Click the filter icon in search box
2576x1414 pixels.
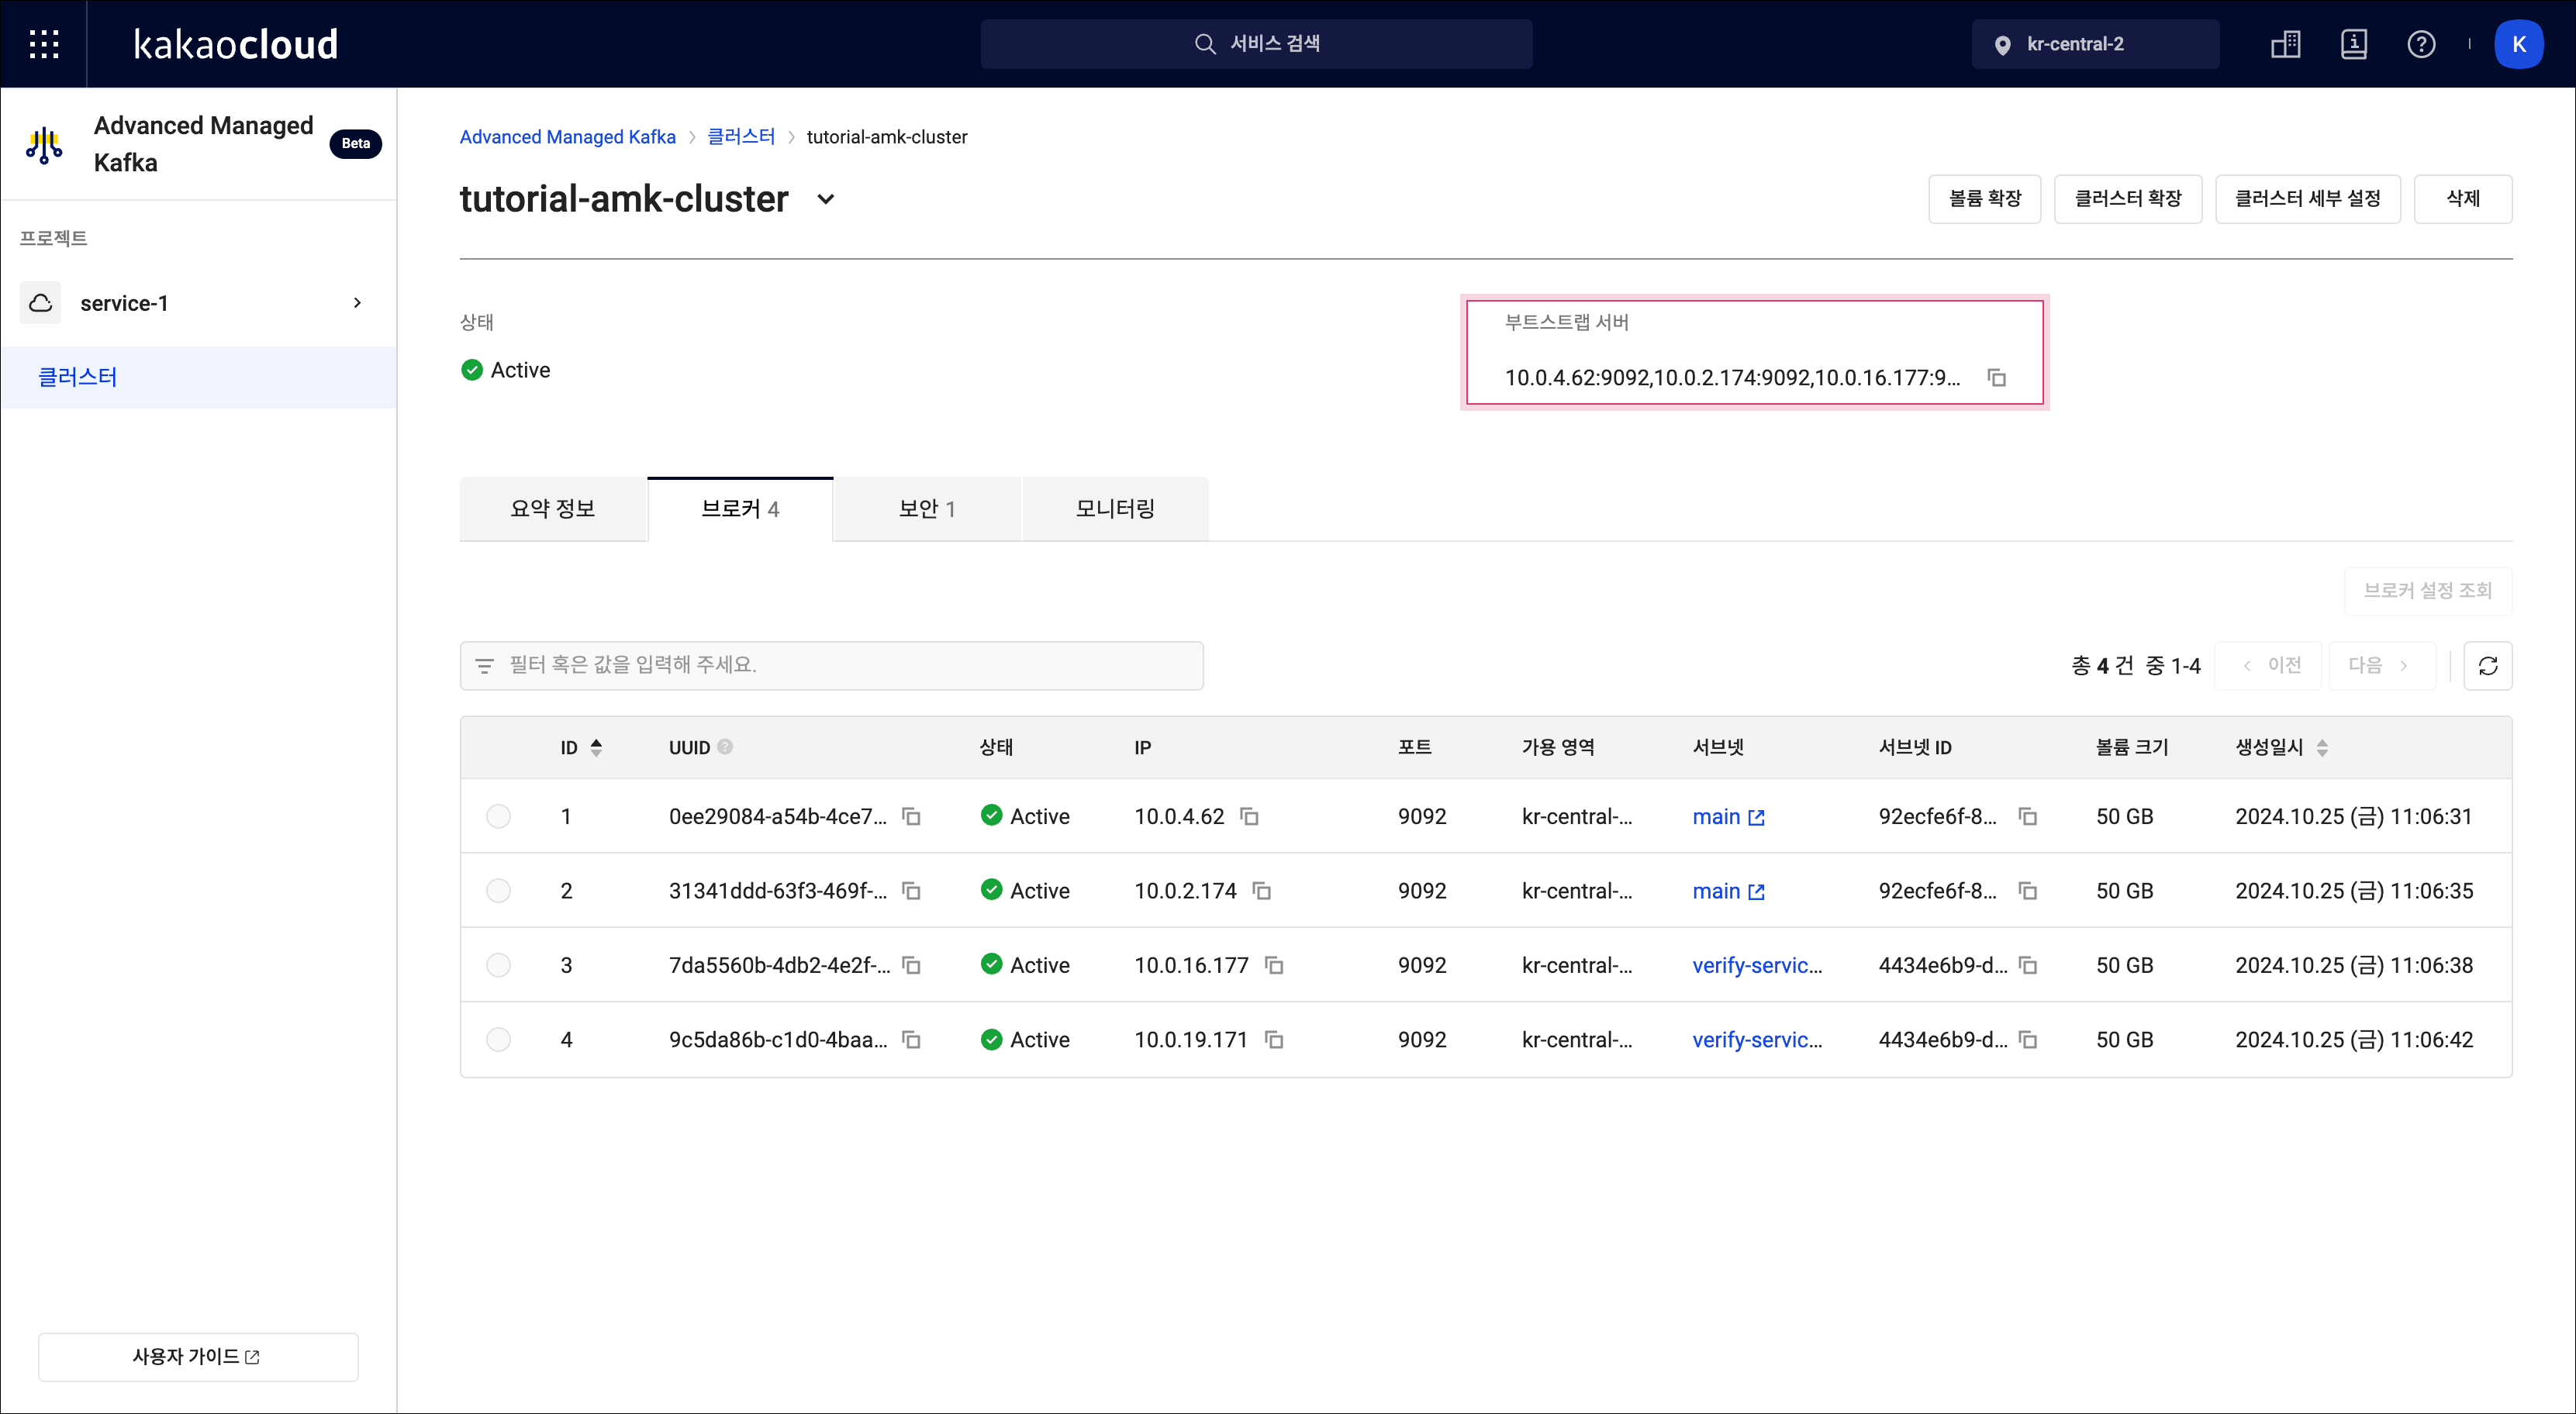pyautogui.click(x=484, y=665)
